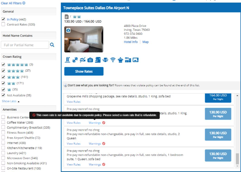Open View Rules for Grapevine mills package

73,102
